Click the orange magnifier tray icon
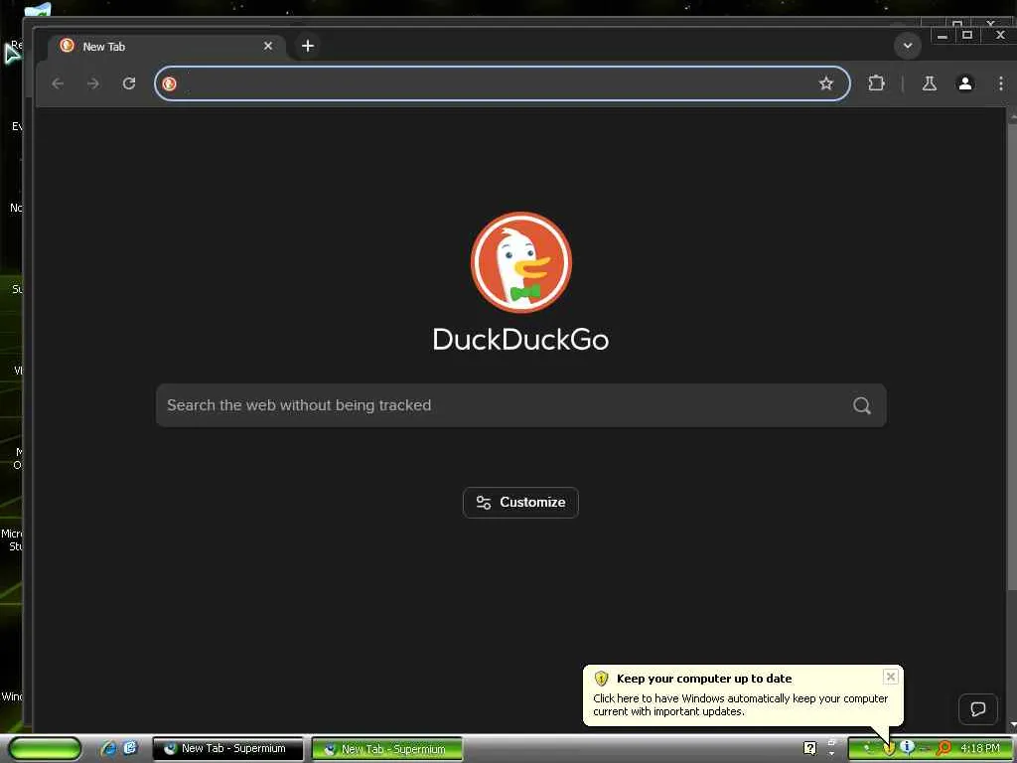Screen dimensions: 1017x763 [x=944, y=748]
